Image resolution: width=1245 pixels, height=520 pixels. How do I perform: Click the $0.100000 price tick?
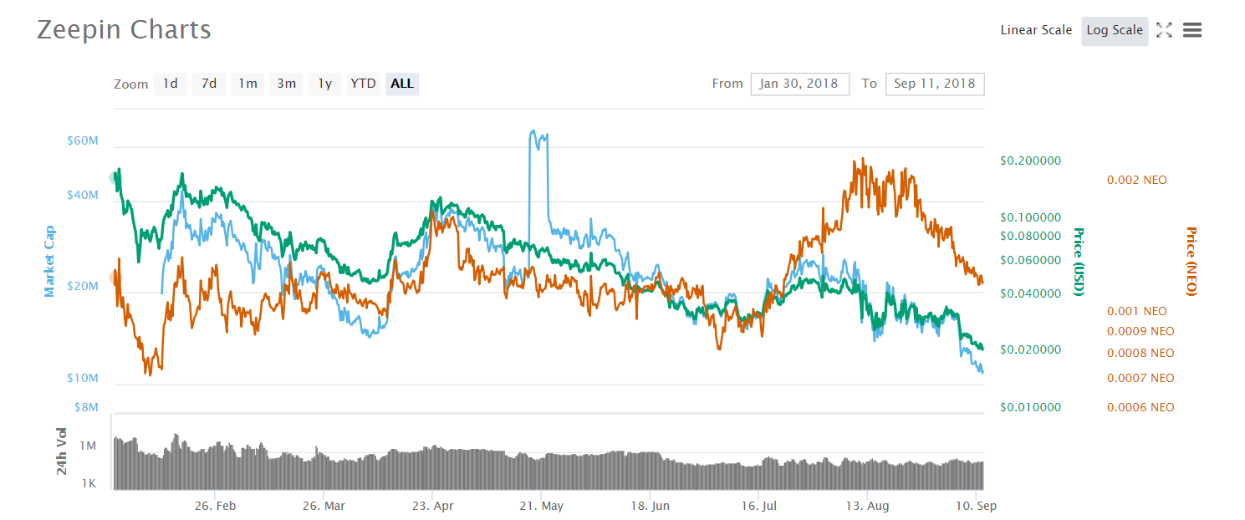pyautogui.click(x=1030, y=217)
